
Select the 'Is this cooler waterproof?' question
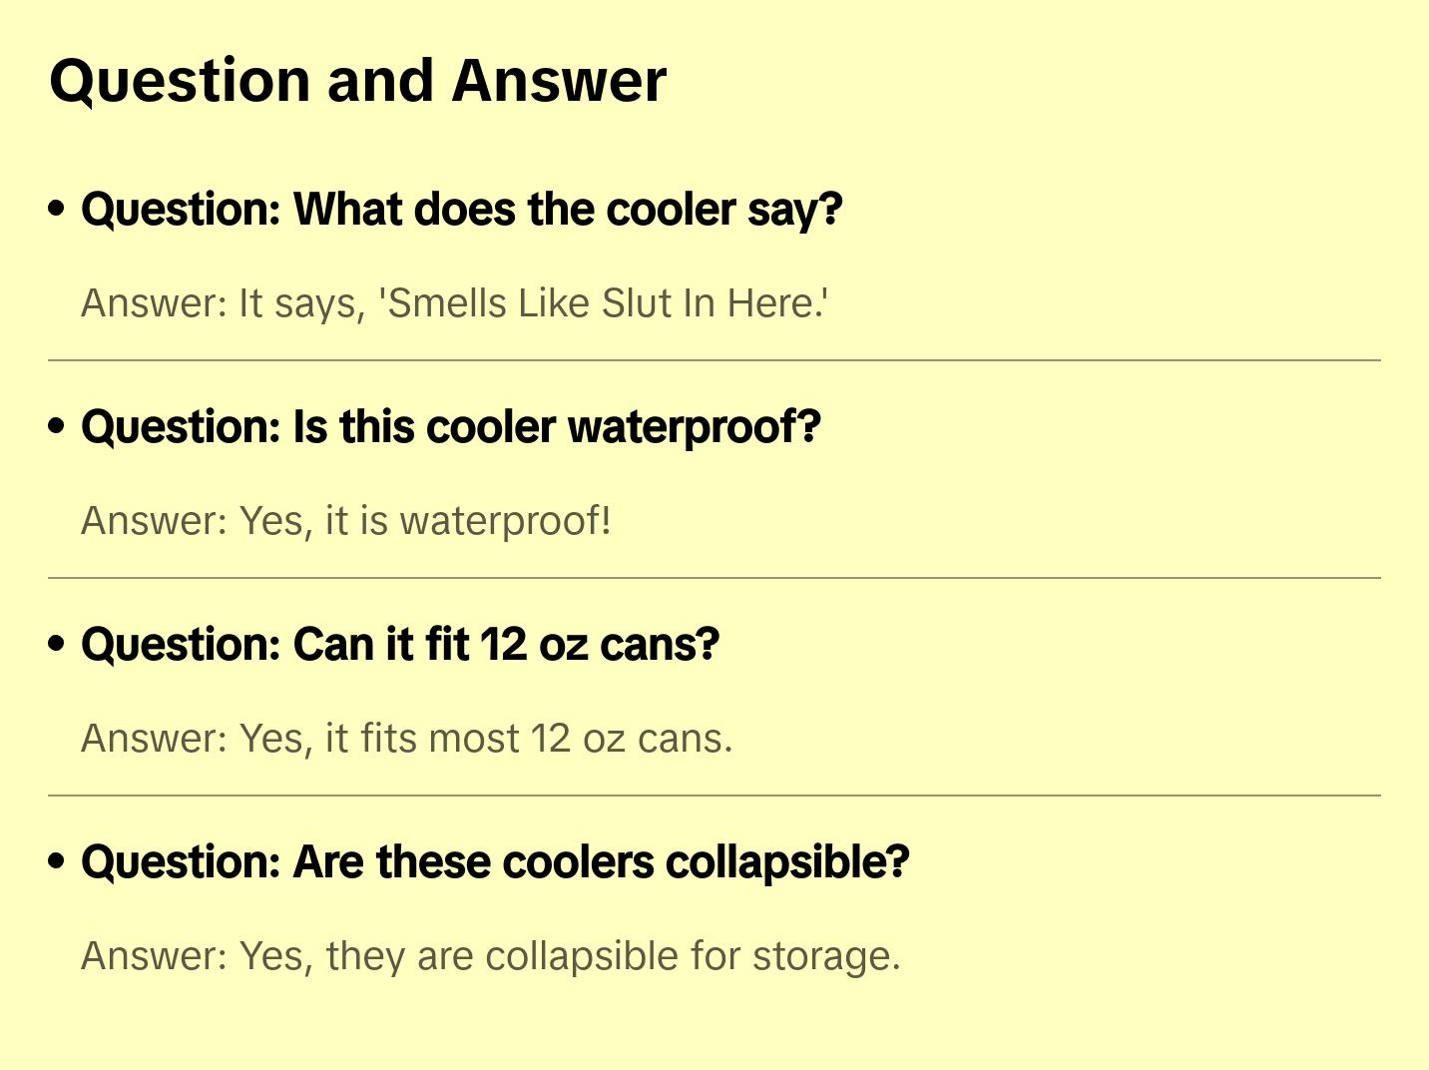point(450,427)
